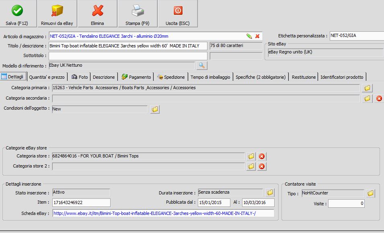Switch to Quantita' e prezzo tab
This screenshot has height=233, width=384.
pos(47,77)
